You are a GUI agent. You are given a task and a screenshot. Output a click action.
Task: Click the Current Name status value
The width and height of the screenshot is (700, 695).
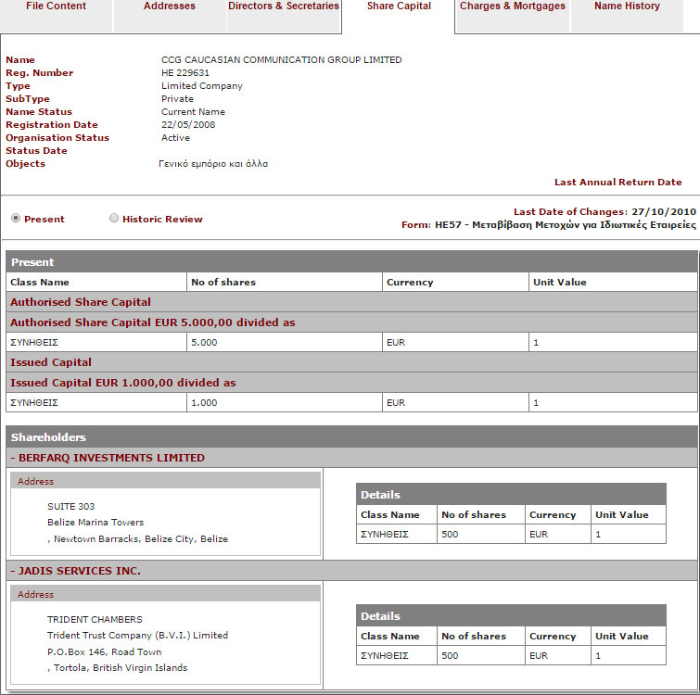pyautogui.click(x=193, y=111)
